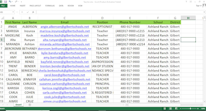This screenshot has width=206, height=111.
Task: Switch to Normal view icon
Action: pos(164,109)
